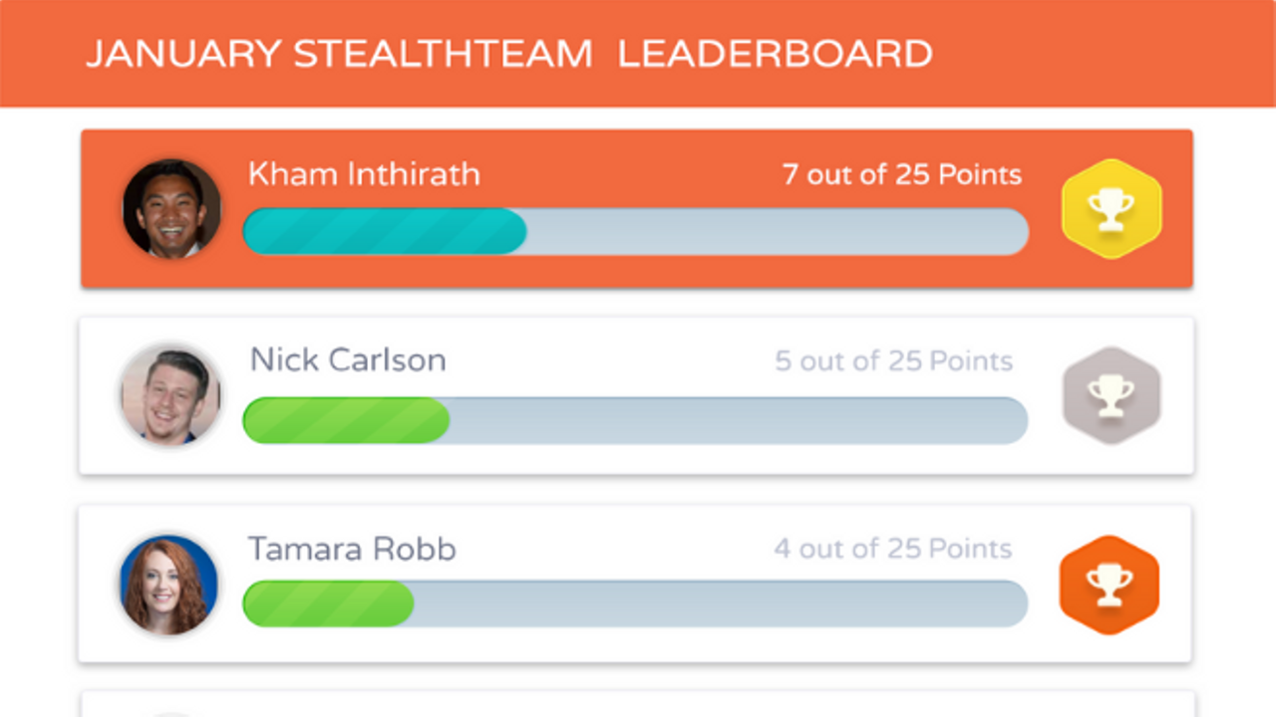
Task: Click the orange bronze trophy badge
Action: click(x=1110, y=585)
